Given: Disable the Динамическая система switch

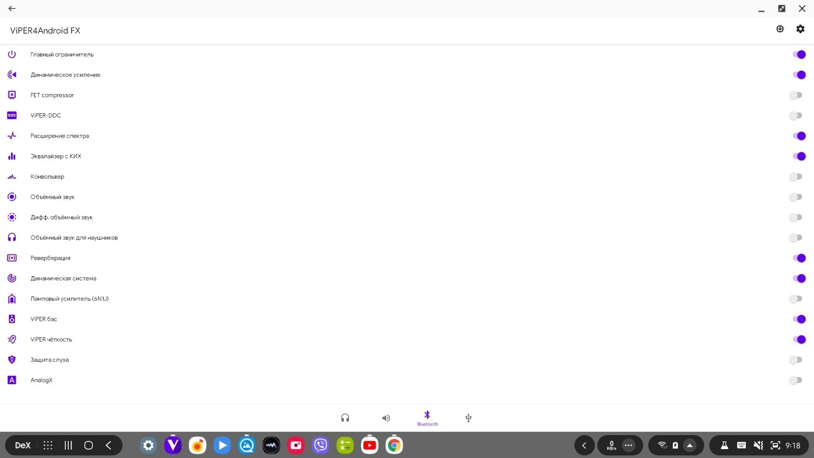Looking at the screenshot, I should (799, 279).
